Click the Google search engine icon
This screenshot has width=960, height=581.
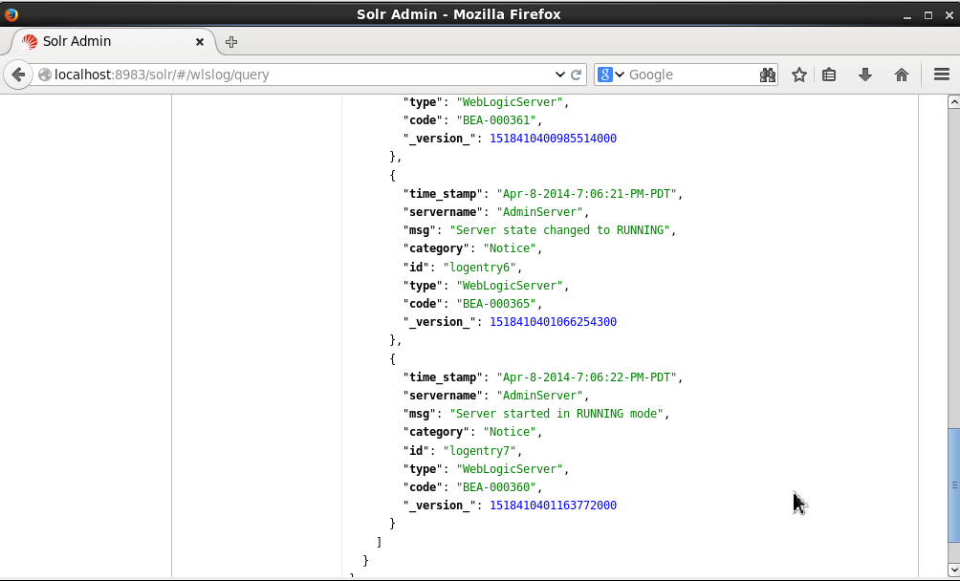tap(605, 75)
